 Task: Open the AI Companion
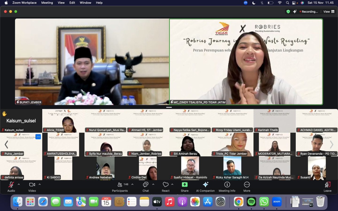tap(205, 187)
